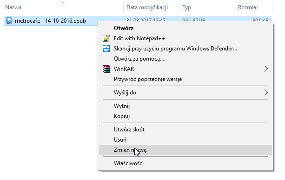Select file name metrocafe - 14-10-2016.epub
The image size is (285, 180).
pos(50,21)
